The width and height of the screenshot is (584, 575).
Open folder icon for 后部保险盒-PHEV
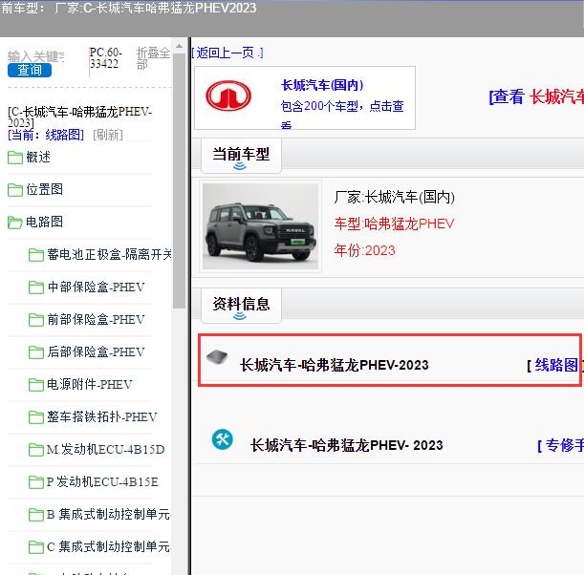36,352
